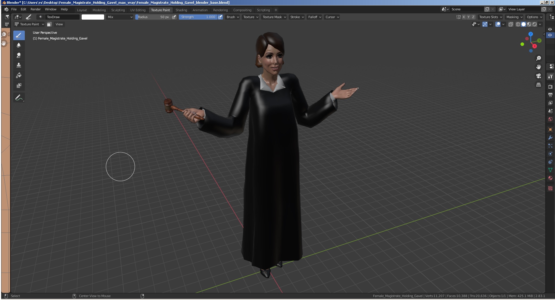Image resolution: width=555 pixels, height=300 pixels.
Task: Open Scene properties tab
Action: pos(550,111)
